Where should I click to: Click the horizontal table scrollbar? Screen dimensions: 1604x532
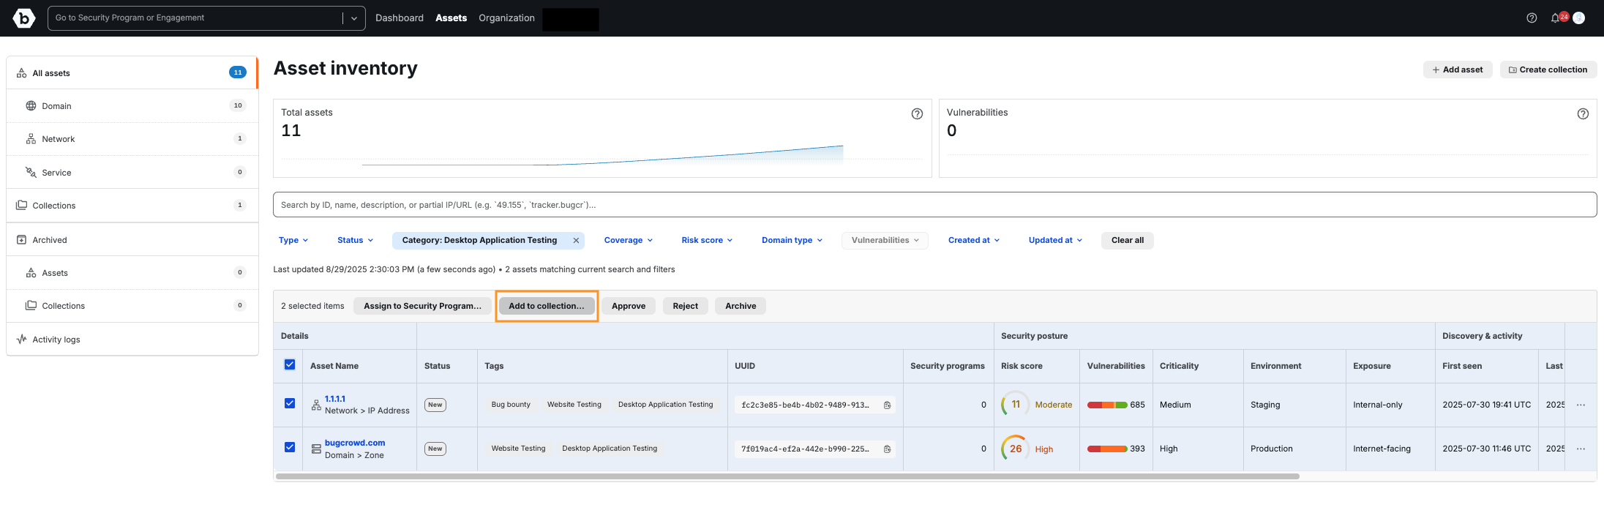pos(787,476)
